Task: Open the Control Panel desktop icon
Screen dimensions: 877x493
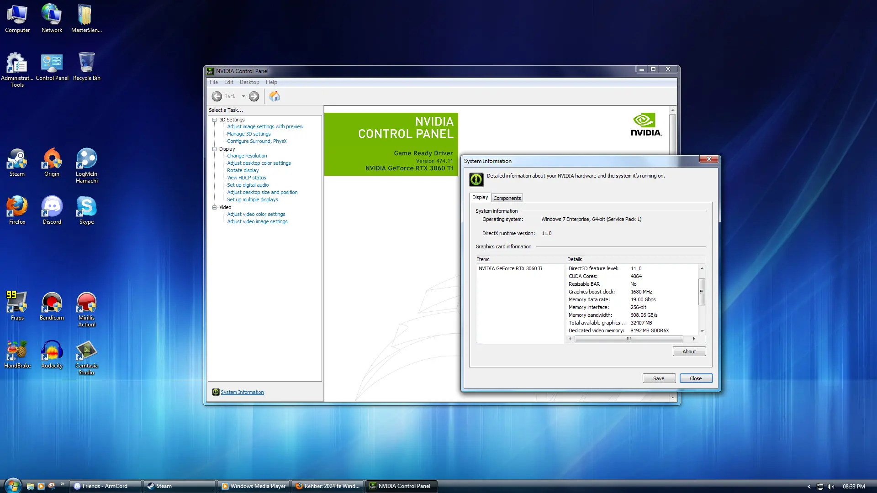Action: pos(52,67)
